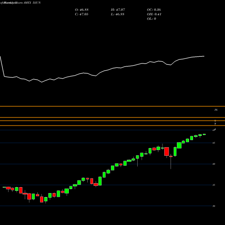Click the 'AMEX DJUN' chart title
Viewport: 225px width, 225px height.
32,3
